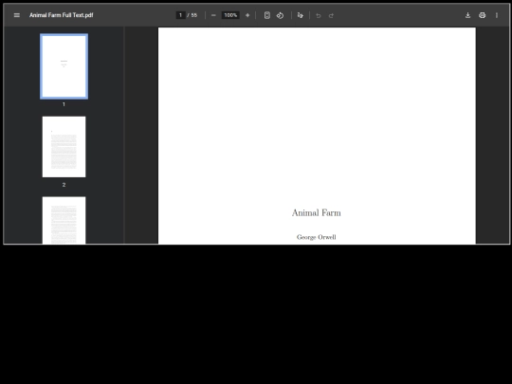Zoom out with the minus icon
Image resolution: width=512 pixels, height=384 pixels.
[x=213, y=15]
